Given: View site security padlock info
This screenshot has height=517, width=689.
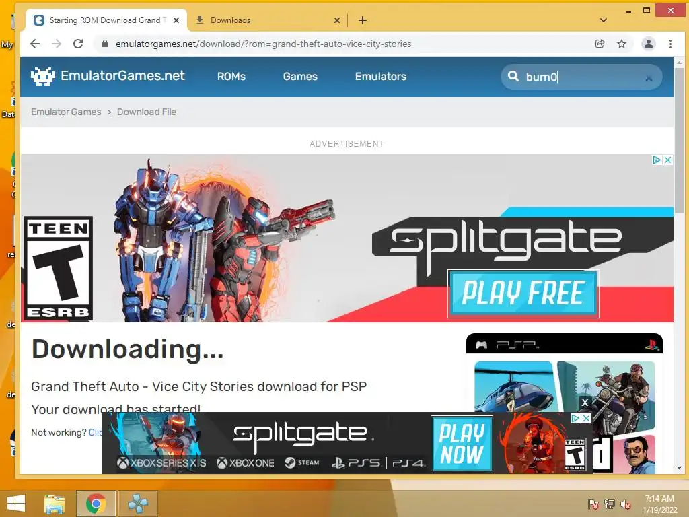Looking at the screenshot, I should coord(104,44).
